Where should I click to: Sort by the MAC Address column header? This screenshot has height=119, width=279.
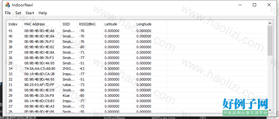[x=42, y=24]
